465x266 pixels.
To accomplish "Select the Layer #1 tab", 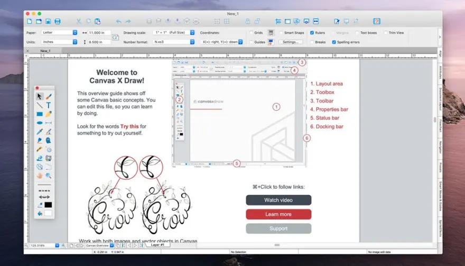I will [157, 245].
